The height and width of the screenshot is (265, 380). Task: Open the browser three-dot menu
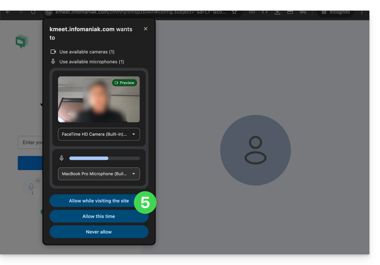(362, 12)
